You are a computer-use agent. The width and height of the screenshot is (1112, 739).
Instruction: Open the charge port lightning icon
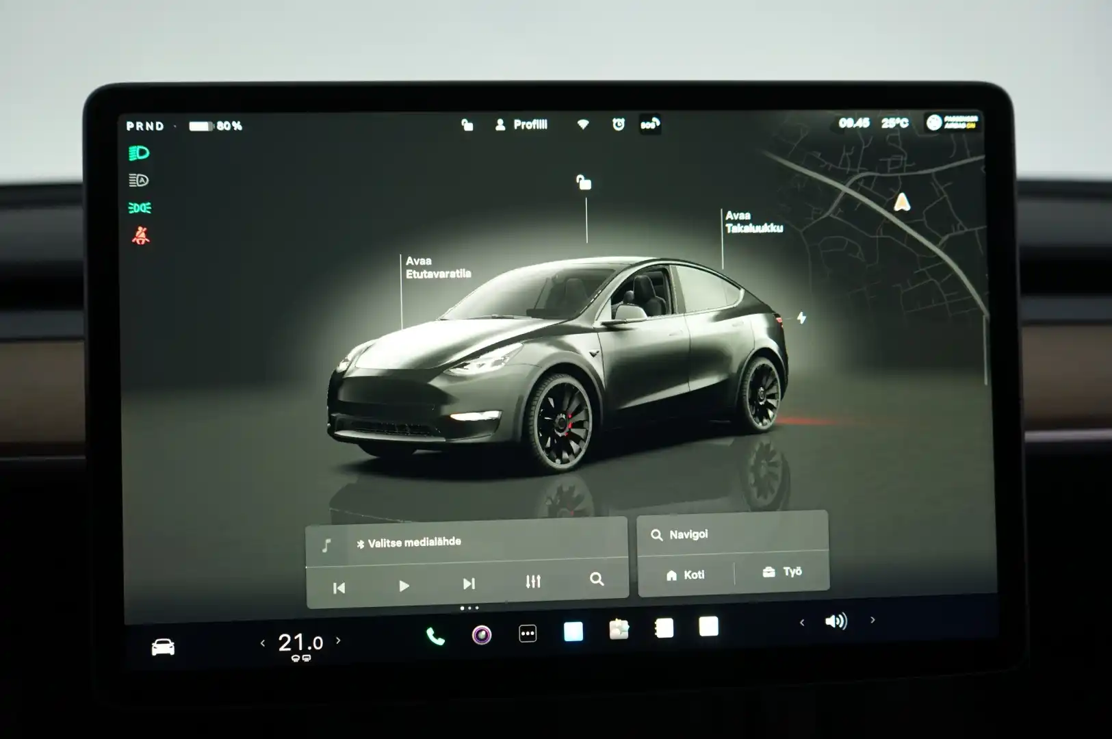tap(801, 318)
